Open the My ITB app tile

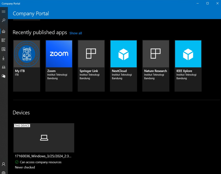(x=27, y=66)
